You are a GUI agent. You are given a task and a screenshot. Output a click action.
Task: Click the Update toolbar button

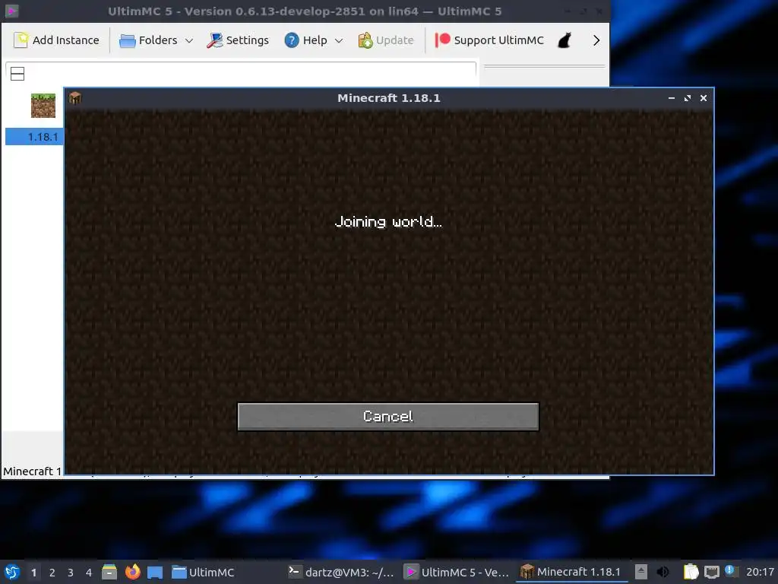point(386,40)
